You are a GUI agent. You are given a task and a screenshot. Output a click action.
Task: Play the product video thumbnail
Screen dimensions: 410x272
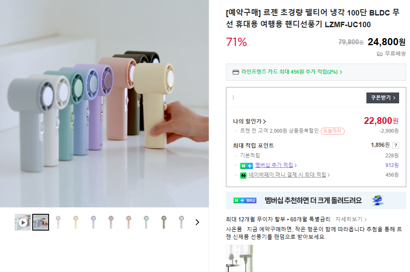coord(23,222)
